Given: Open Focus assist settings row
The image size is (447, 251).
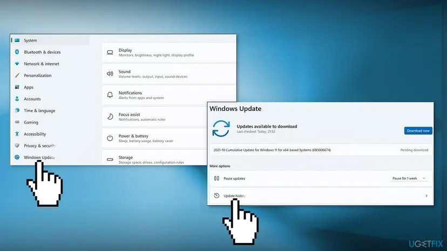Looking at the screenshot, I should point(155,117).
